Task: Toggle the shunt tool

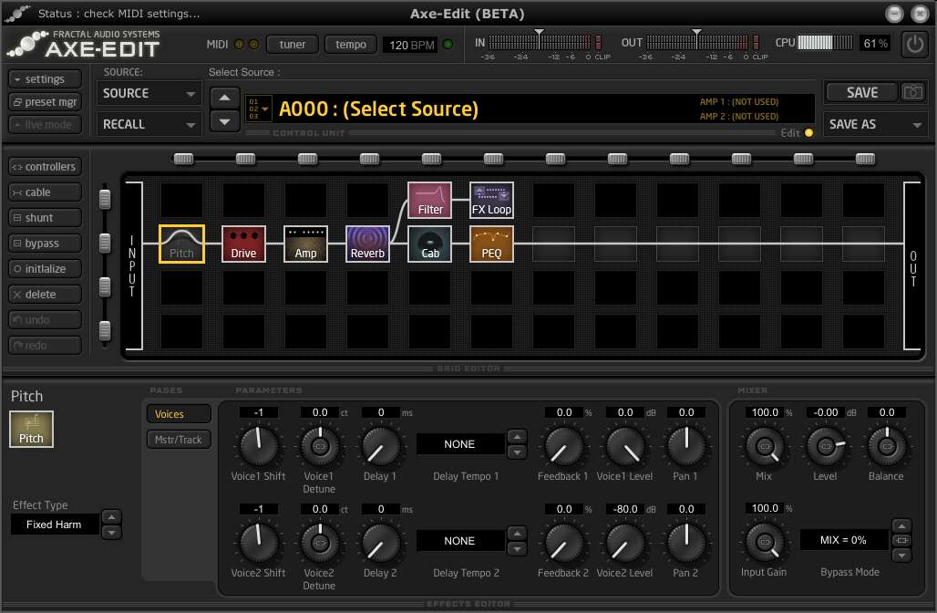Action: (46, 218)
